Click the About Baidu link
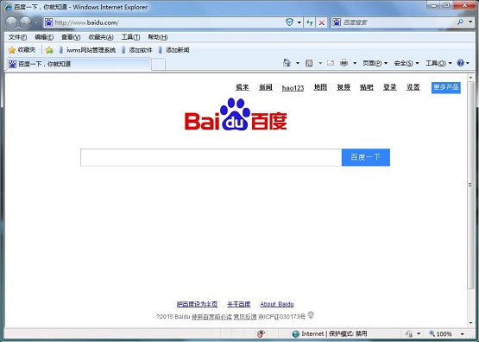This screenshot has height=342, width=479. (x=277, y=304)
